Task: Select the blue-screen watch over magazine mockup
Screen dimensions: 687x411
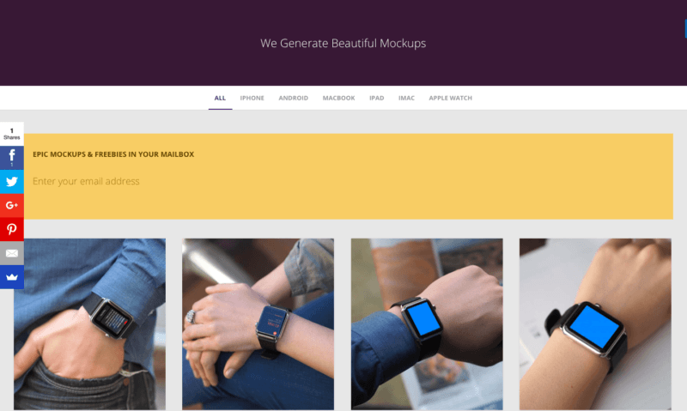Action: click(x=427, y=323)
